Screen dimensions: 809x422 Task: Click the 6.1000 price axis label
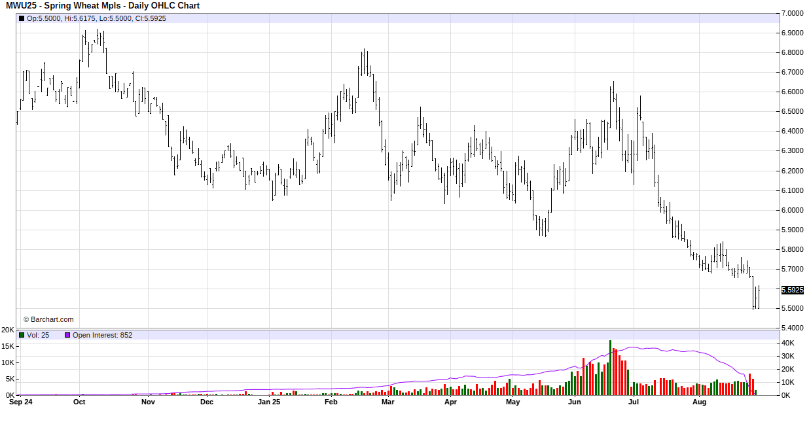pos(793,190)
